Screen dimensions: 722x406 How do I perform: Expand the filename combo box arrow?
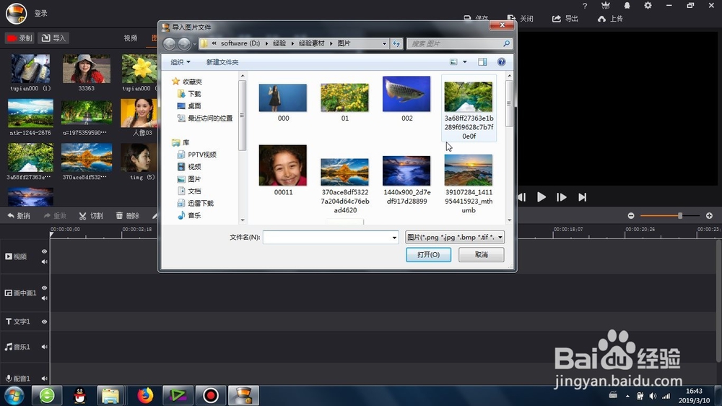coord(394,238)
